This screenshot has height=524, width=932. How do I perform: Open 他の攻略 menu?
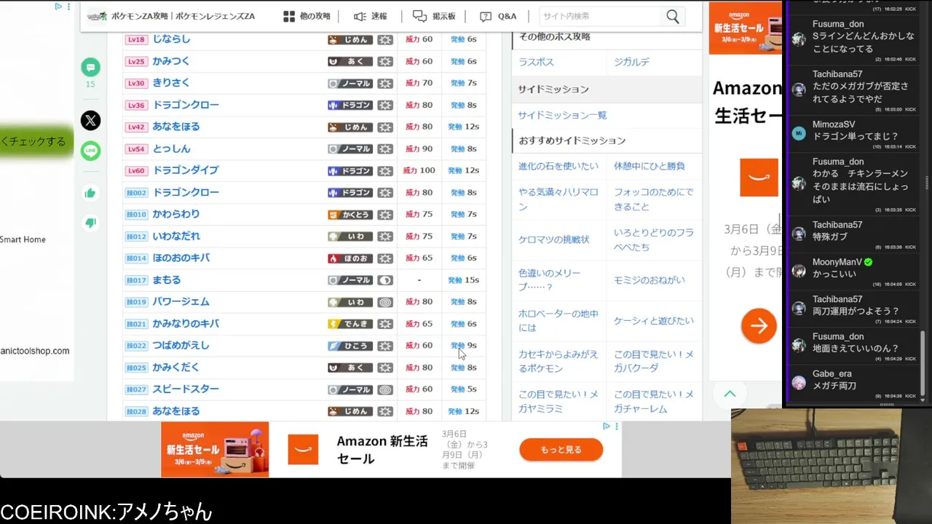(x=307, y=16)
